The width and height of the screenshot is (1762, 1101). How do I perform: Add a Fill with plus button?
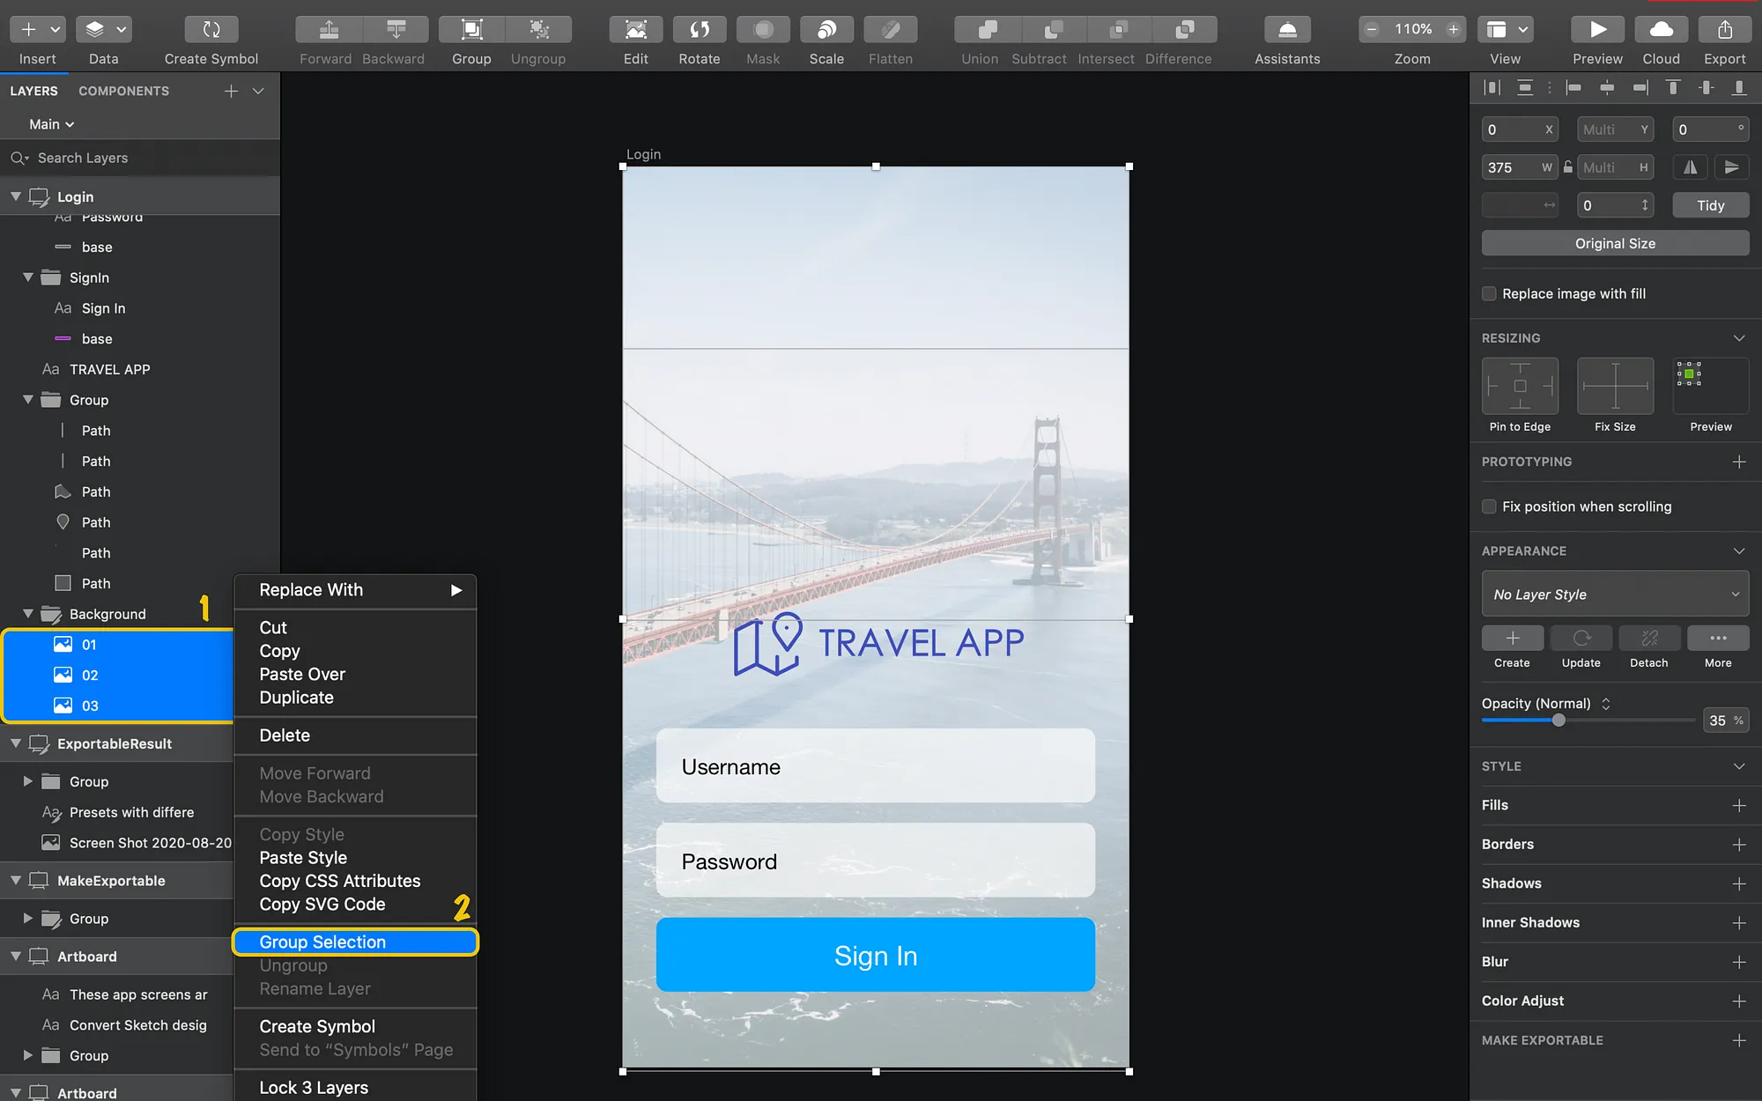(1739, 805)
